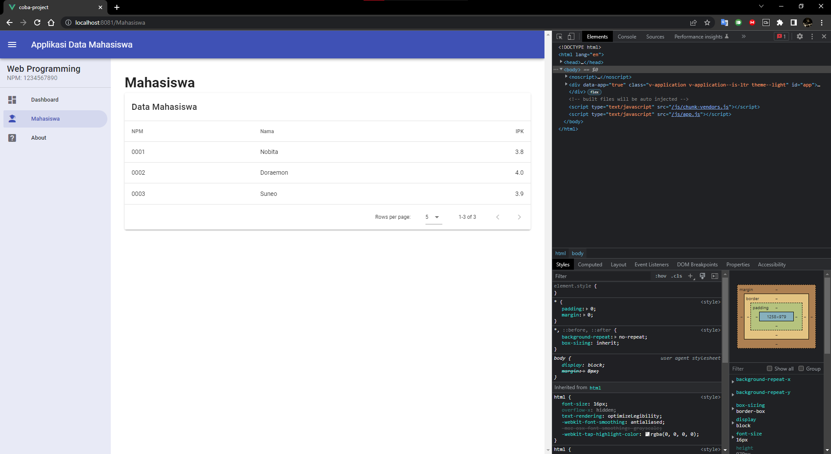The height and width of the screenshot is (454, 831).
Task: Open the browser extensions puzzle icon
Action: click(x=779, y=22)
